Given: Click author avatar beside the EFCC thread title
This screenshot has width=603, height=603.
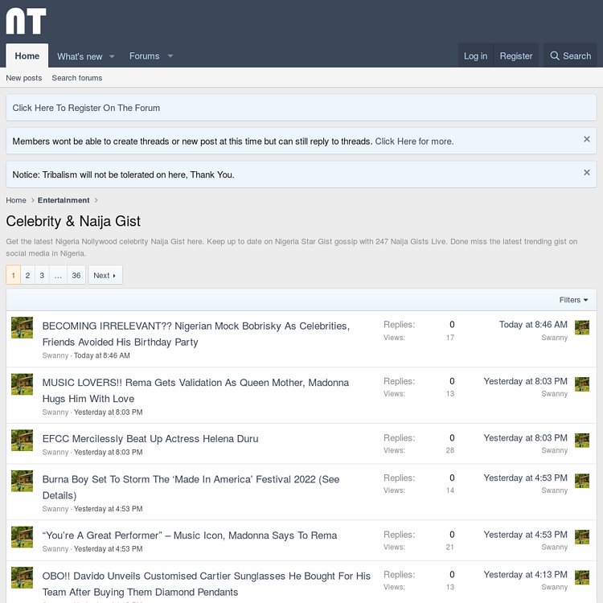Looking at the screenshot, I should coord(22,441).
